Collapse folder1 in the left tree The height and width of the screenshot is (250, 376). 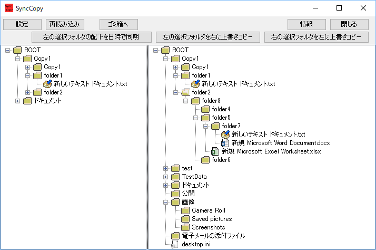click(x=28, y=75)
